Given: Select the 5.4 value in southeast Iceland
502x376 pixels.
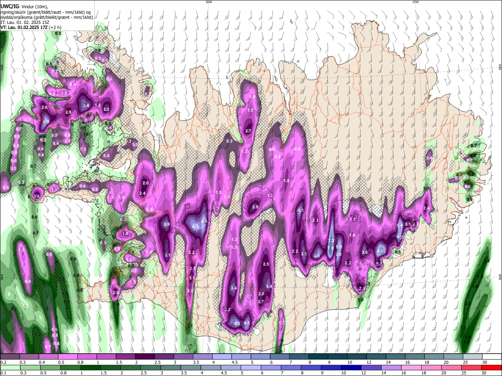Looking at the screenshot, I should click(x=400, y=225).
